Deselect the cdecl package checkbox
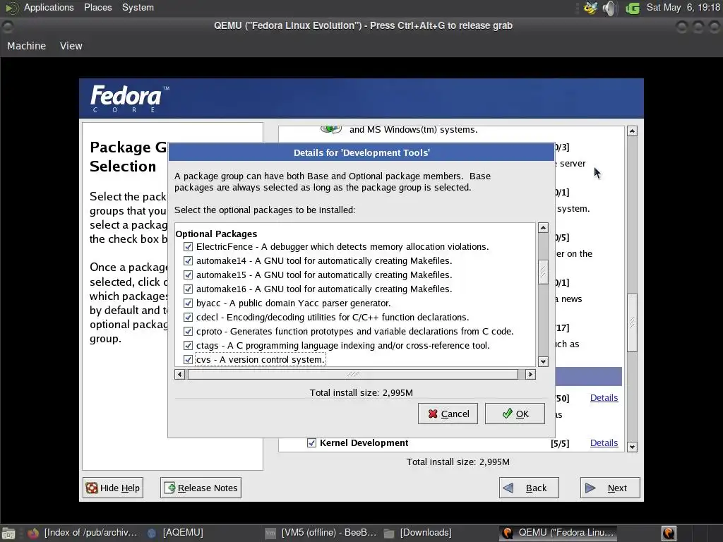 (x=188, y=318)
